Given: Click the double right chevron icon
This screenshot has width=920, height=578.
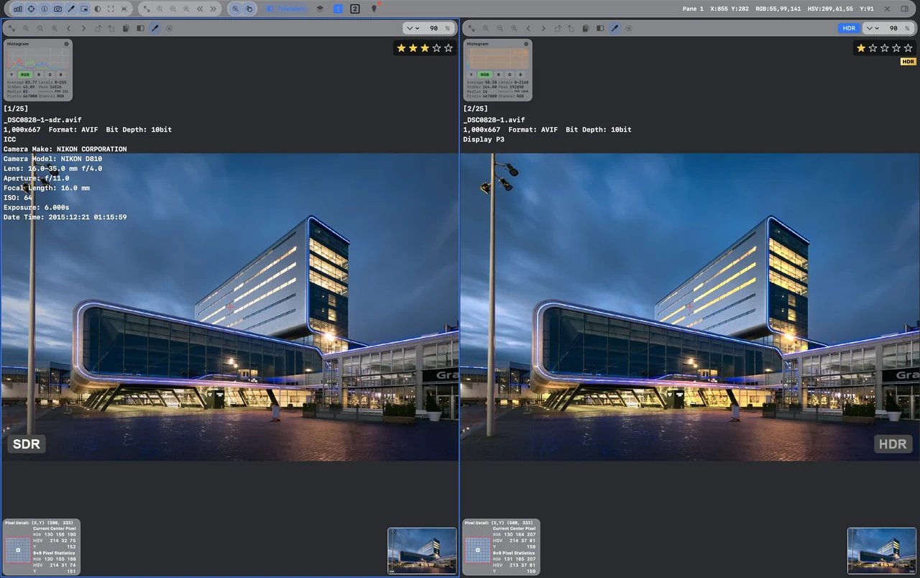Looking at the screenshot, I should point(213,9).
